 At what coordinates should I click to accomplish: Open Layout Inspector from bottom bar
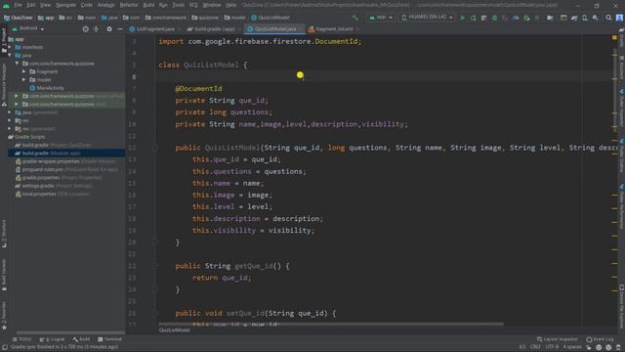tap(558, 339)
